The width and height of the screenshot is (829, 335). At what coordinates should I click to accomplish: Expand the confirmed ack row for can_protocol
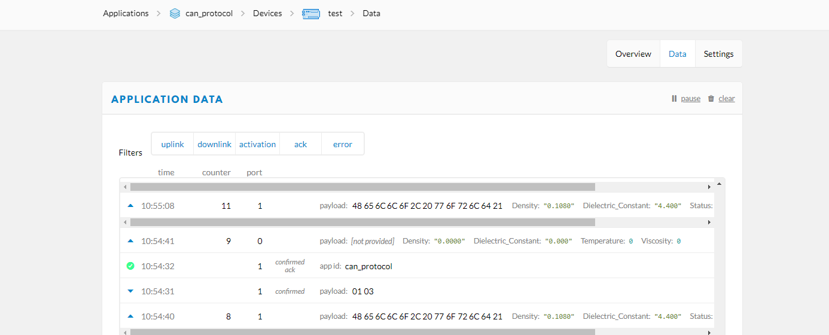pos(417,266)
